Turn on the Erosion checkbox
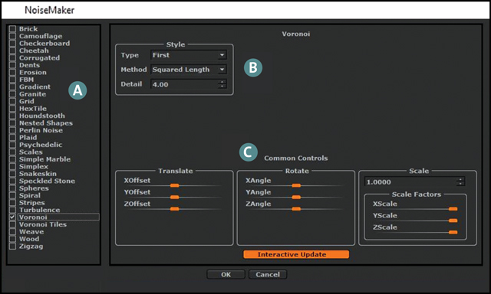Screen dimensions: 491x294 12,72
